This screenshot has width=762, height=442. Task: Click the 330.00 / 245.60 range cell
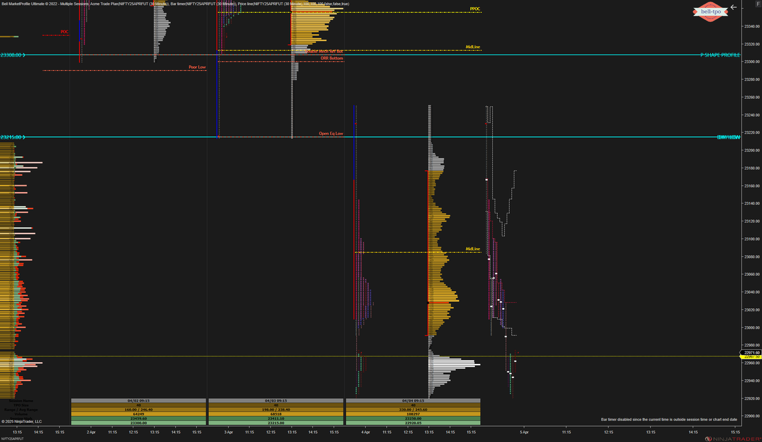coord(413,410)
